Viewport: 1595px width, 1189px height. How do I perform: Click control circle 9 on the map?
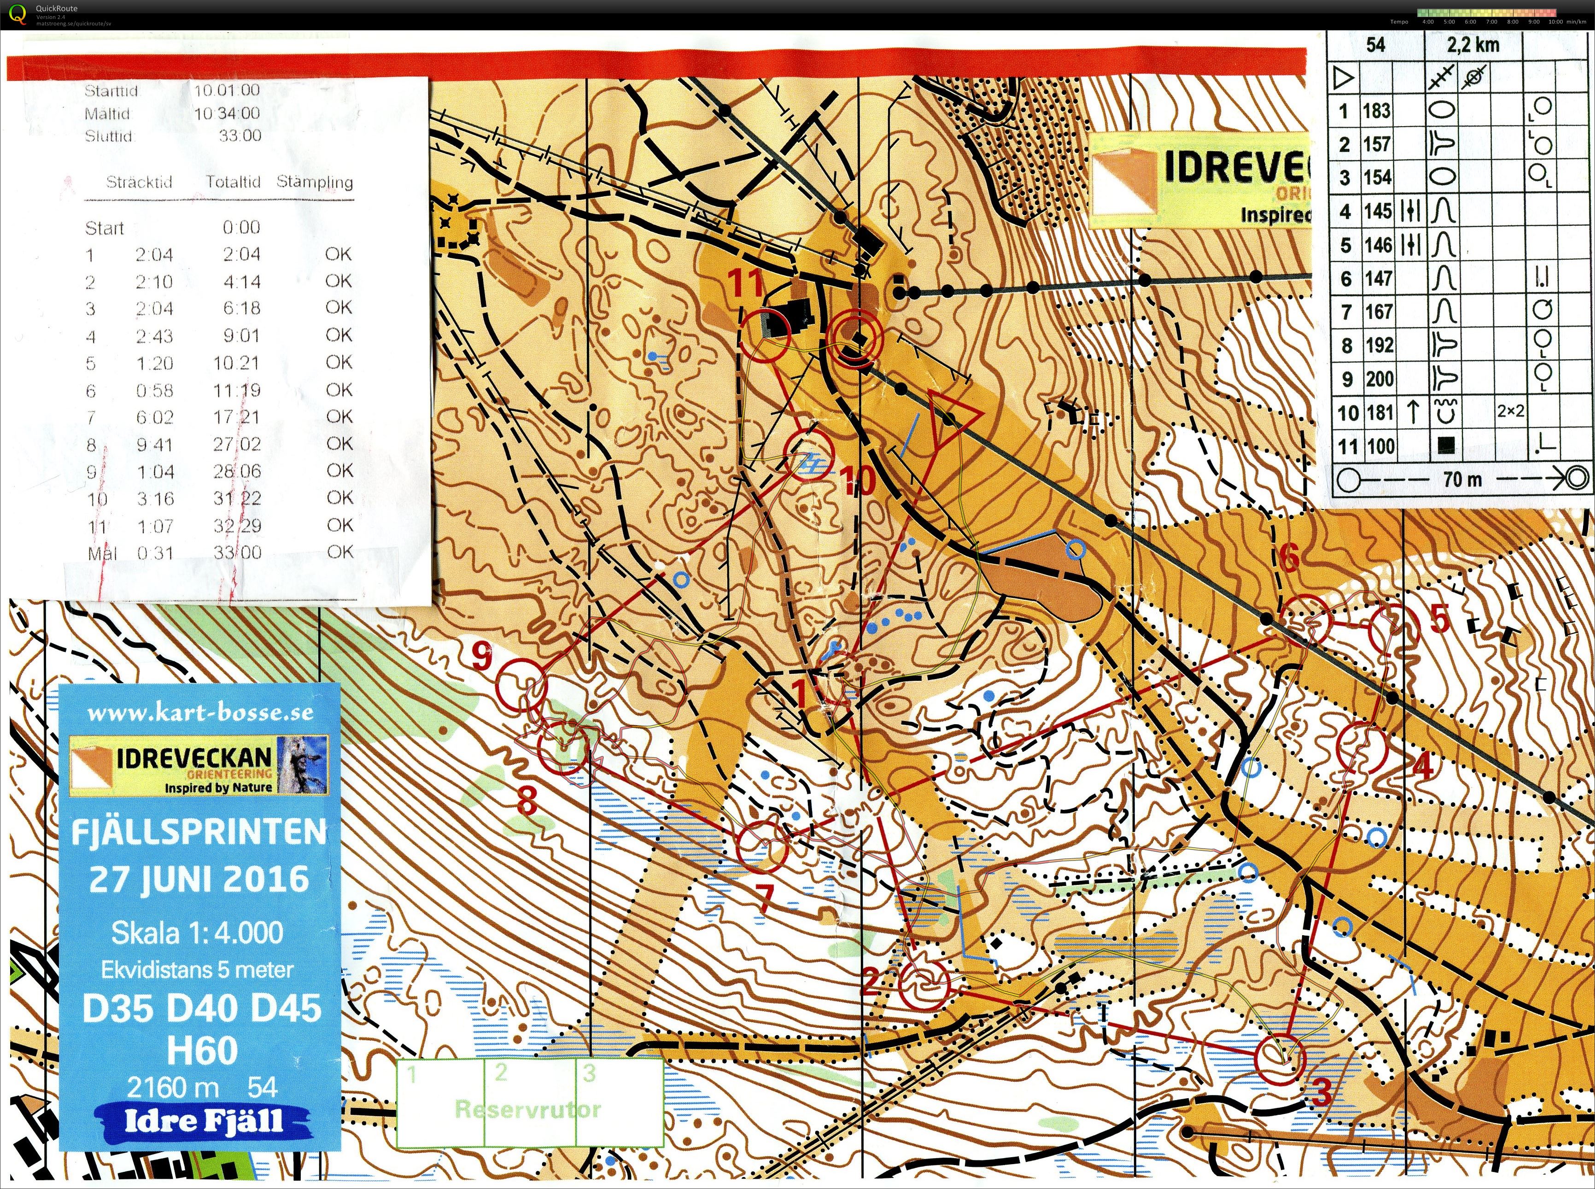point(522,685)
